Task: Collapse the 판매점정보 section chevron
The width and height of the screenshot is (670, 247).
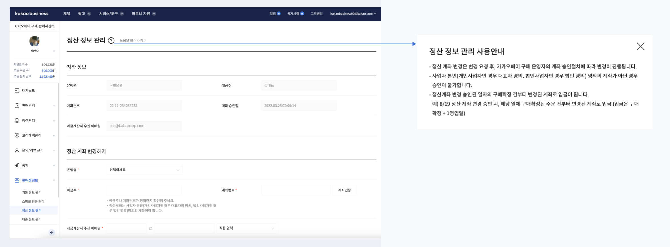Action: tap(54, 180)
